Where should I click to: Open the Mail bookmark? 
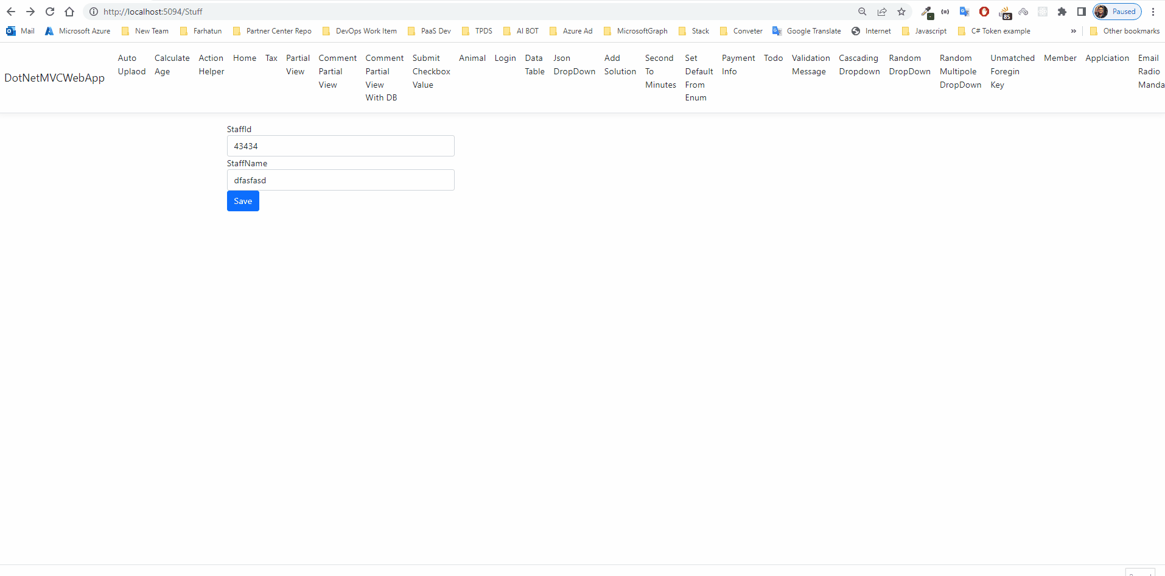point(20,31)
